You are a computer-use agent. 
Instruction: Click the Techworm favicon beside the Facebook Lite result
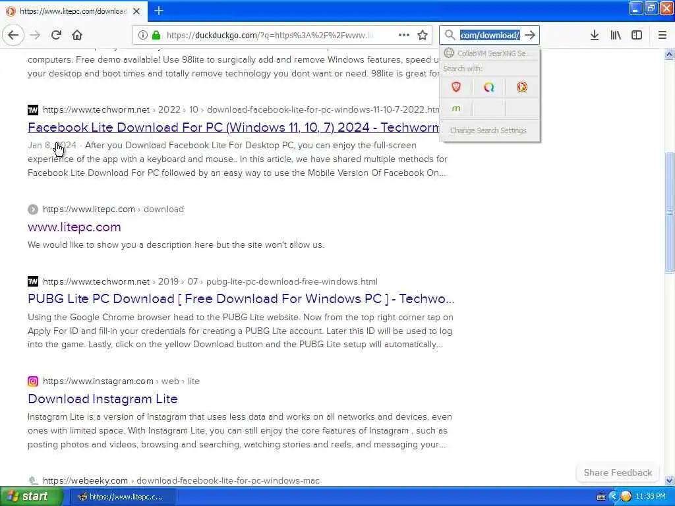coord(33,110)
